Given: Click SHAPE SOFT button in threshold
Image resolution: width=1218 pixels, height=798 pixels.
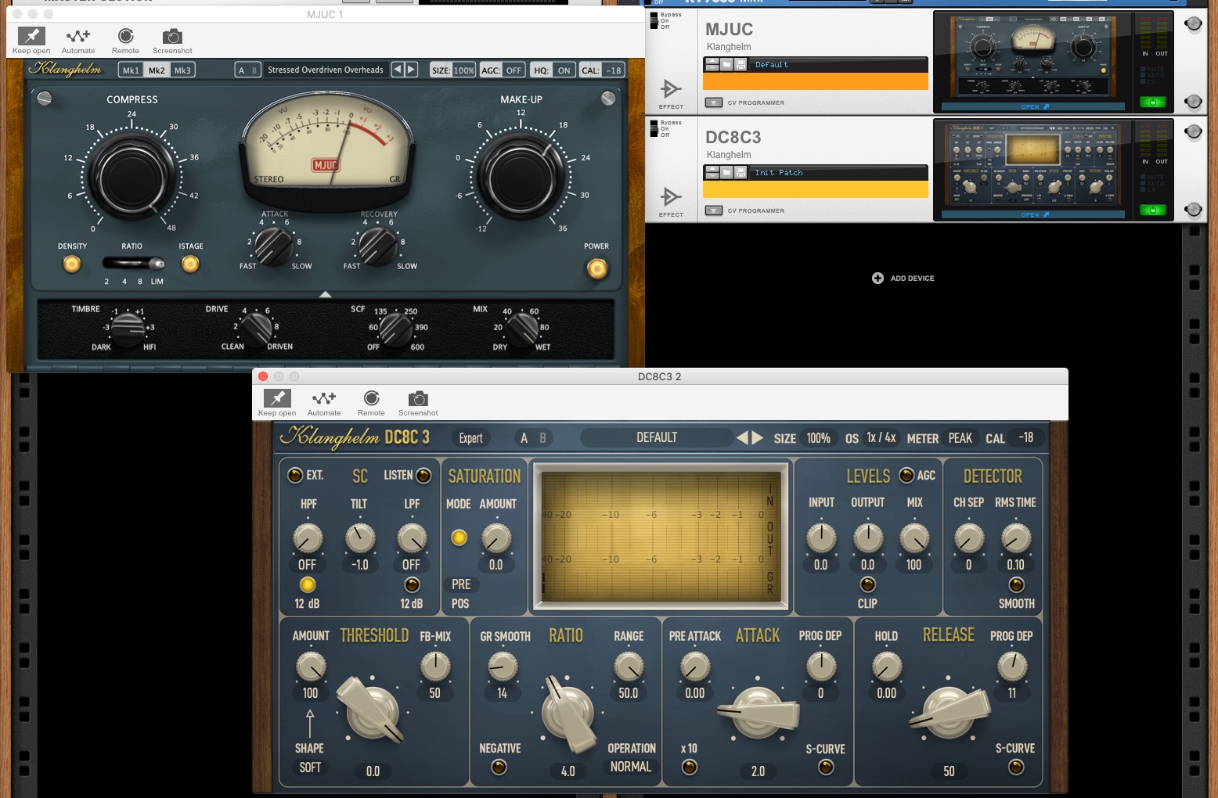Looking at the screenshot, I should (310, 767).
